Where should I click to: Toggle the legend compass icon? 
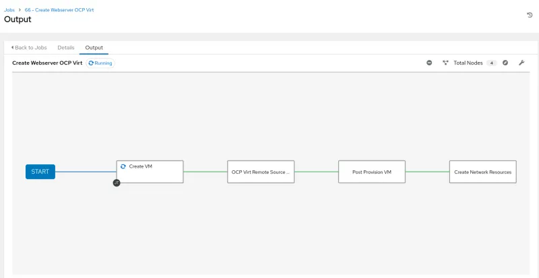coord(505,63)
